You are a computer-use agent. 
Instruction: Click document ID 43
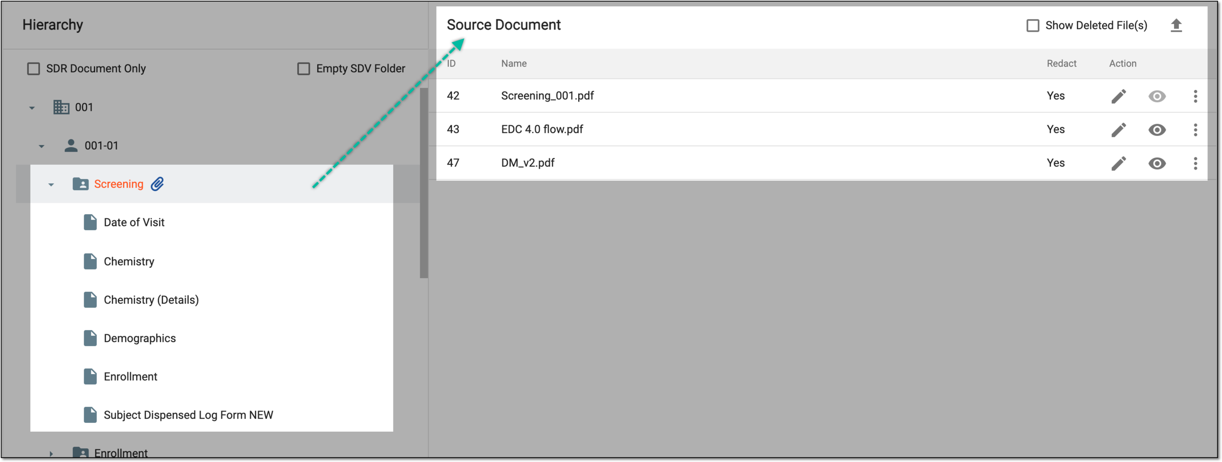click(x=453, y=130)
